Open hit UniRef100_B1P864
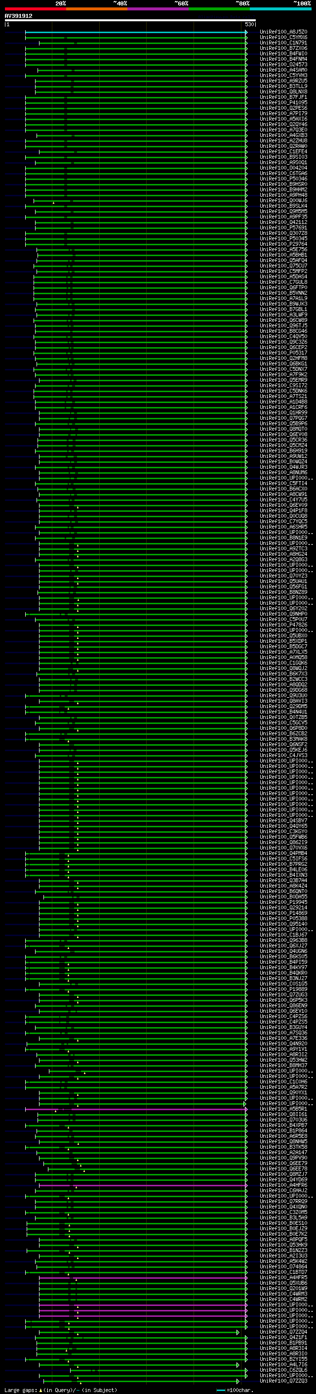This screenshot has width=316, height=1394. [x=283, y=1130]
